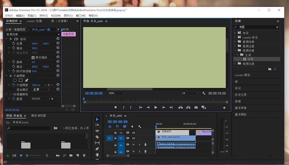
Task: Select the Pen tool in the toolbar
Action: 97,149
